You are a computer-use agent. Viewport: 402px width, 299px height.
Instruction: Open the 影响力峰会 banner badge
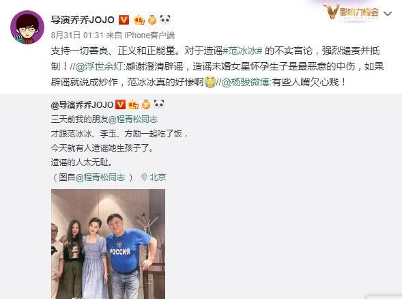(351, 12)
